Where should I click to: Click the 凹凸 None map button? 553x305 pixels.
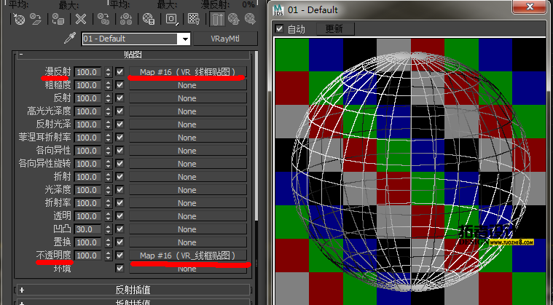(x=188, y=229)
